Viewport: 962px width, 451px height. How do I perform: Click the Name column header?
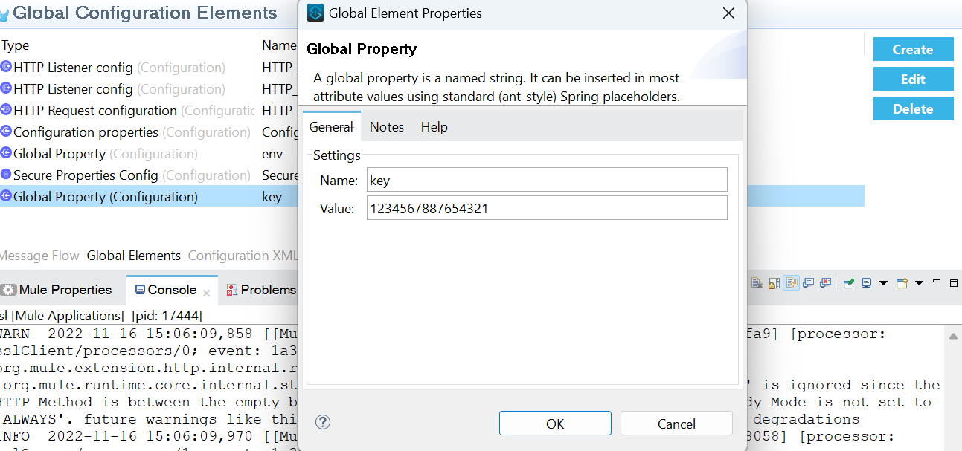tap(279, 45)
